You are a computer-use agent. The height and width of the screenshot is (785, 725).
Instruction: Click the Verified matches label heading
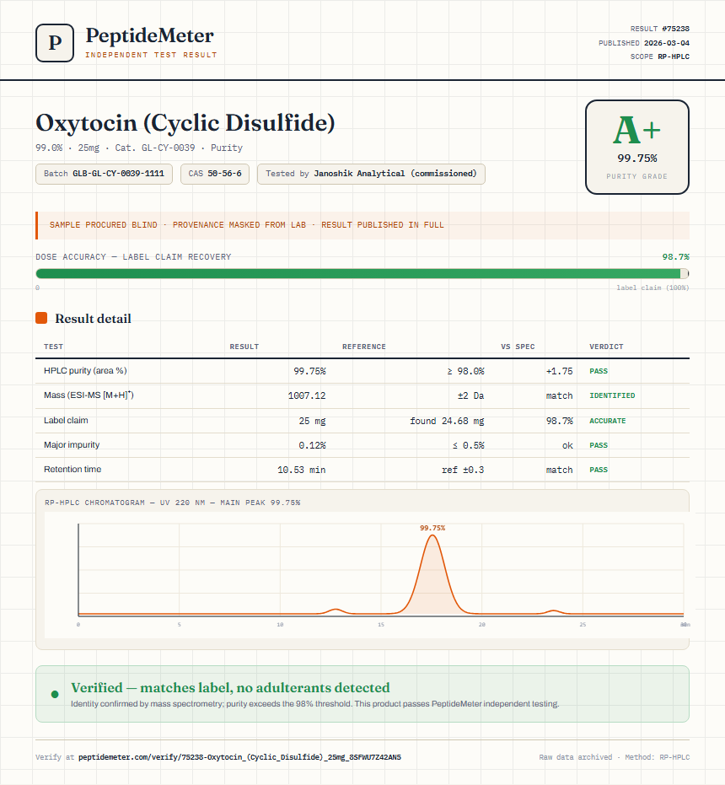click(x=230, y=687)
